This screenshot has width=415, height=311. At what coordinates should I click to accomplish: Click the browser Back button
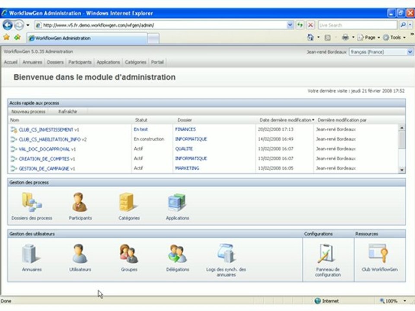coord(8,25)
